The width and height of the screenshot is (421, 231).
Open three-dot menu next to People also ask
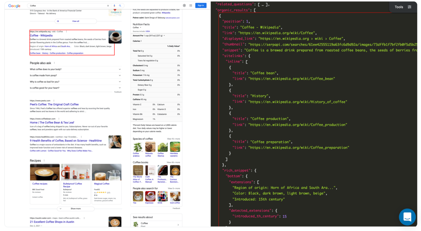click(x=54, y=63)
